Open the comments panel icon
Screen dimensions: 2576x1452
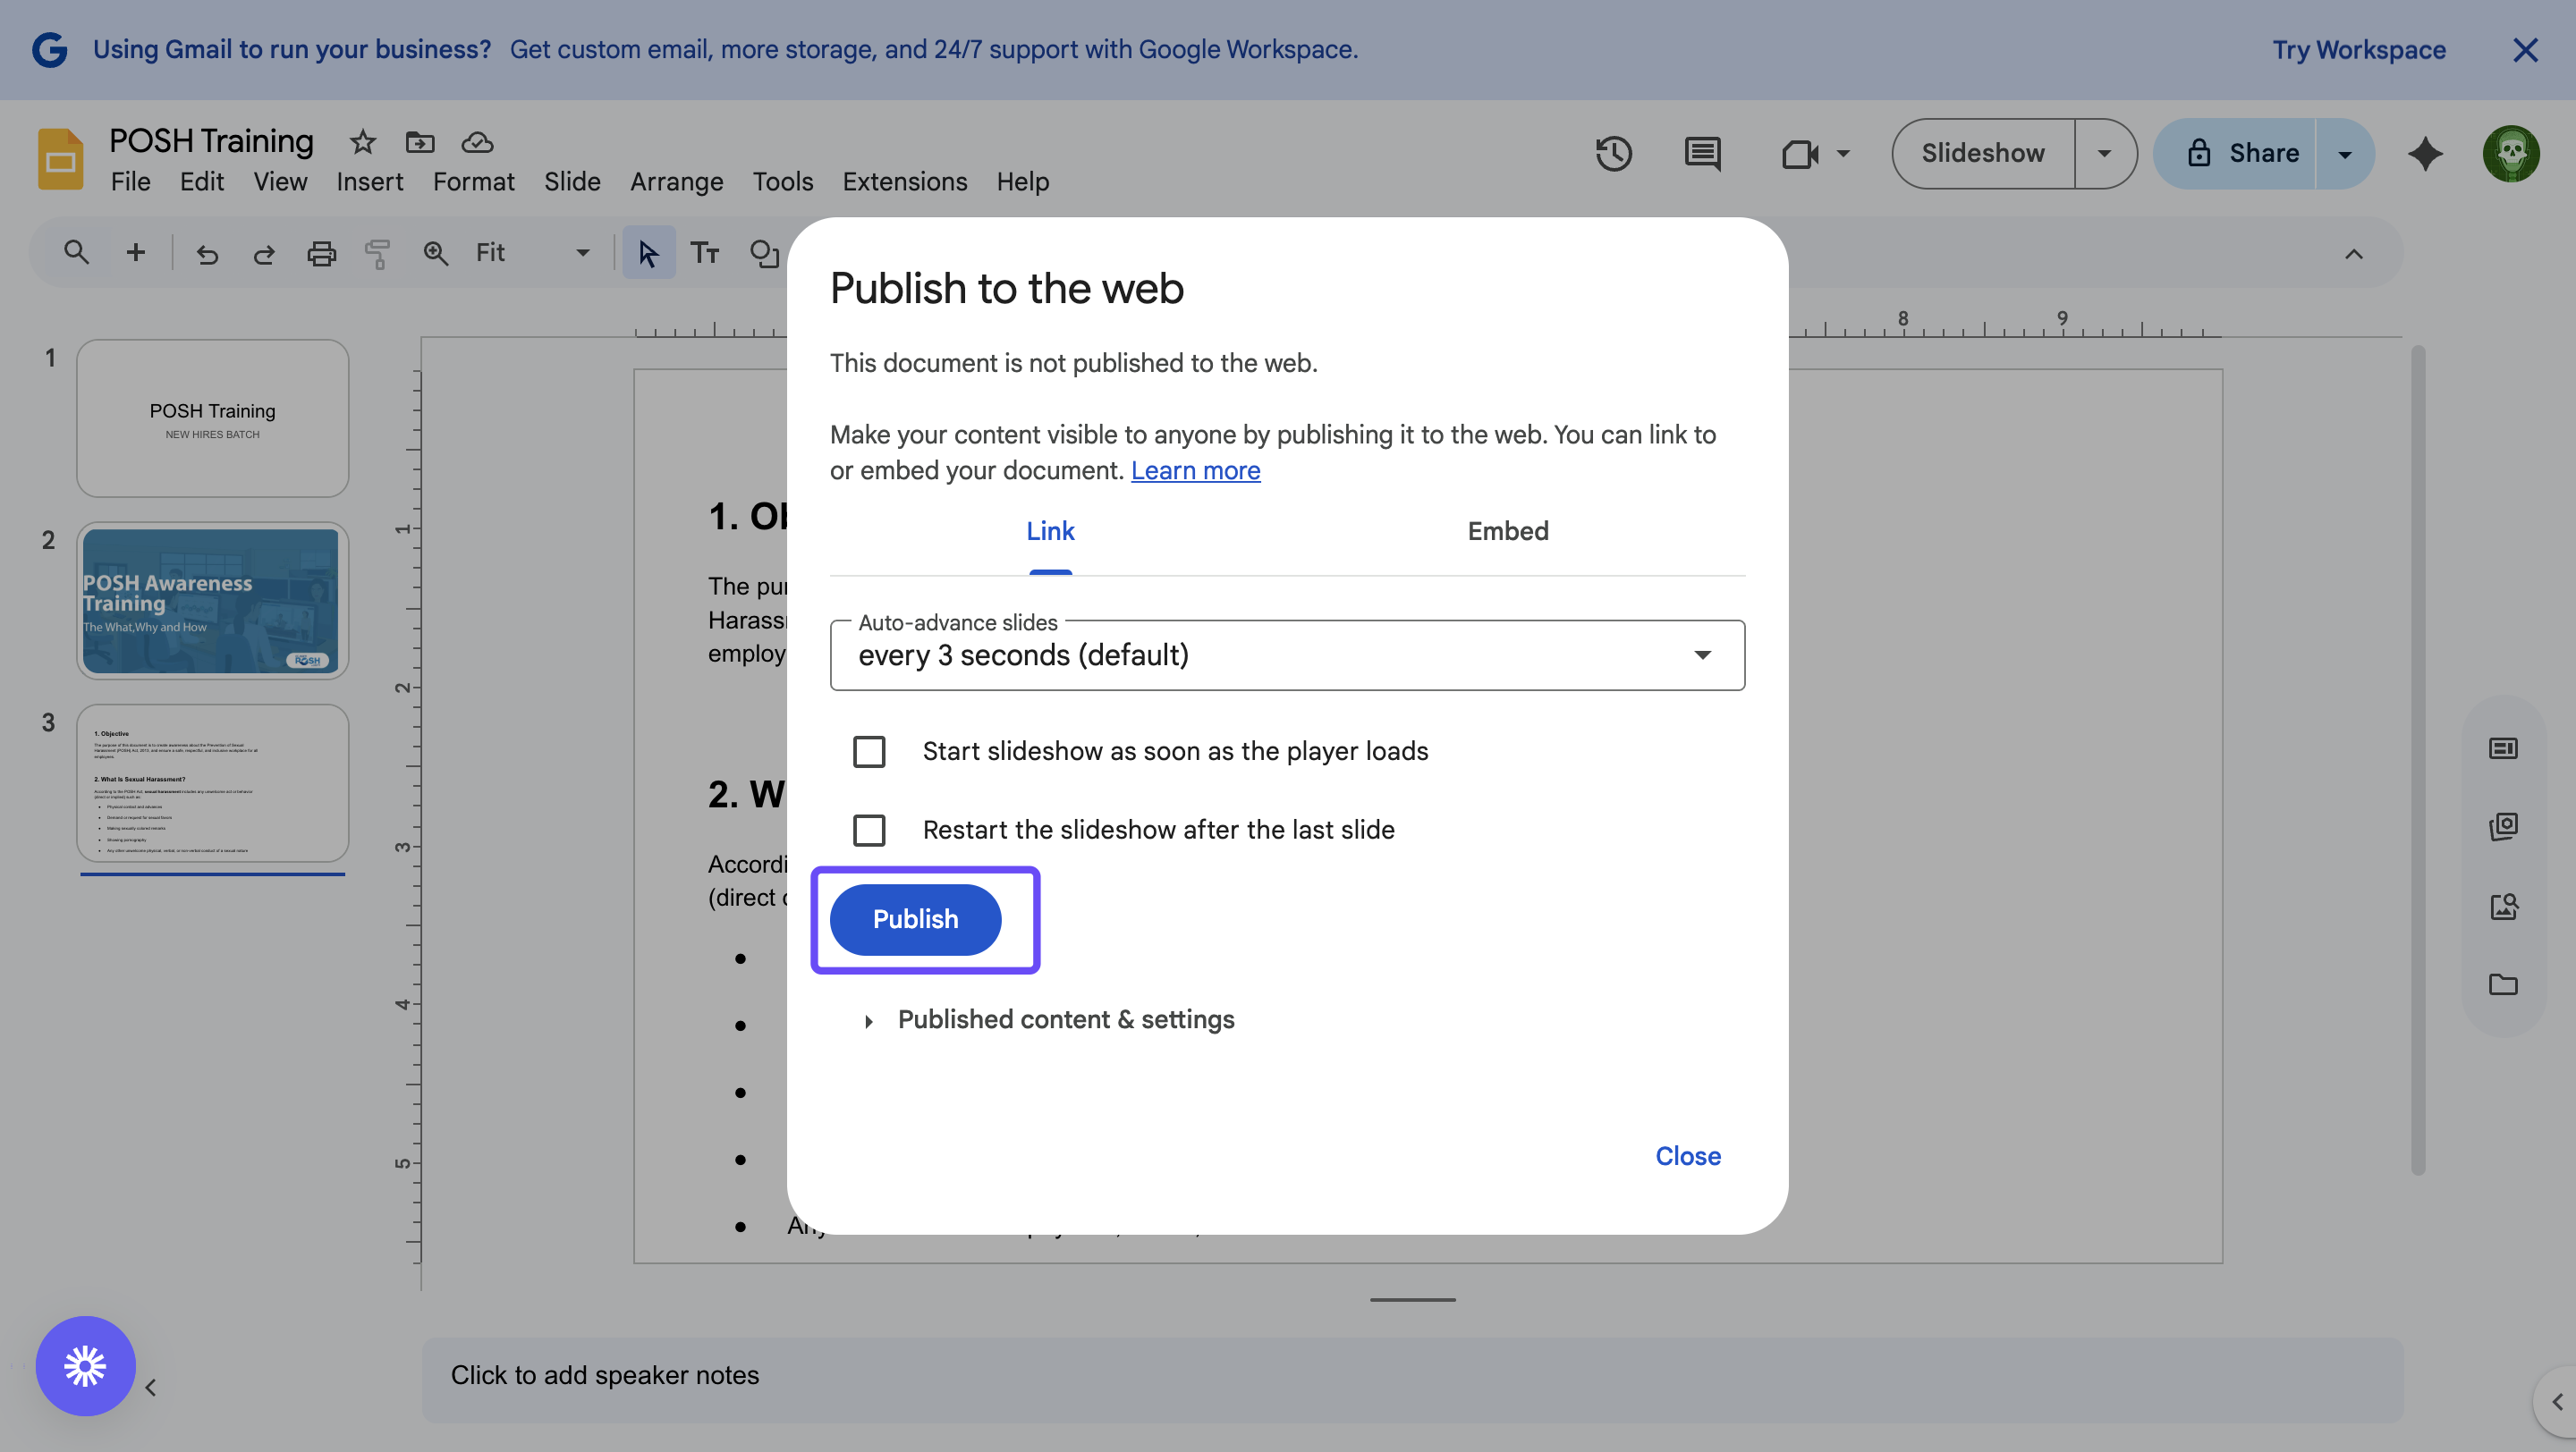coord(1702,154)
